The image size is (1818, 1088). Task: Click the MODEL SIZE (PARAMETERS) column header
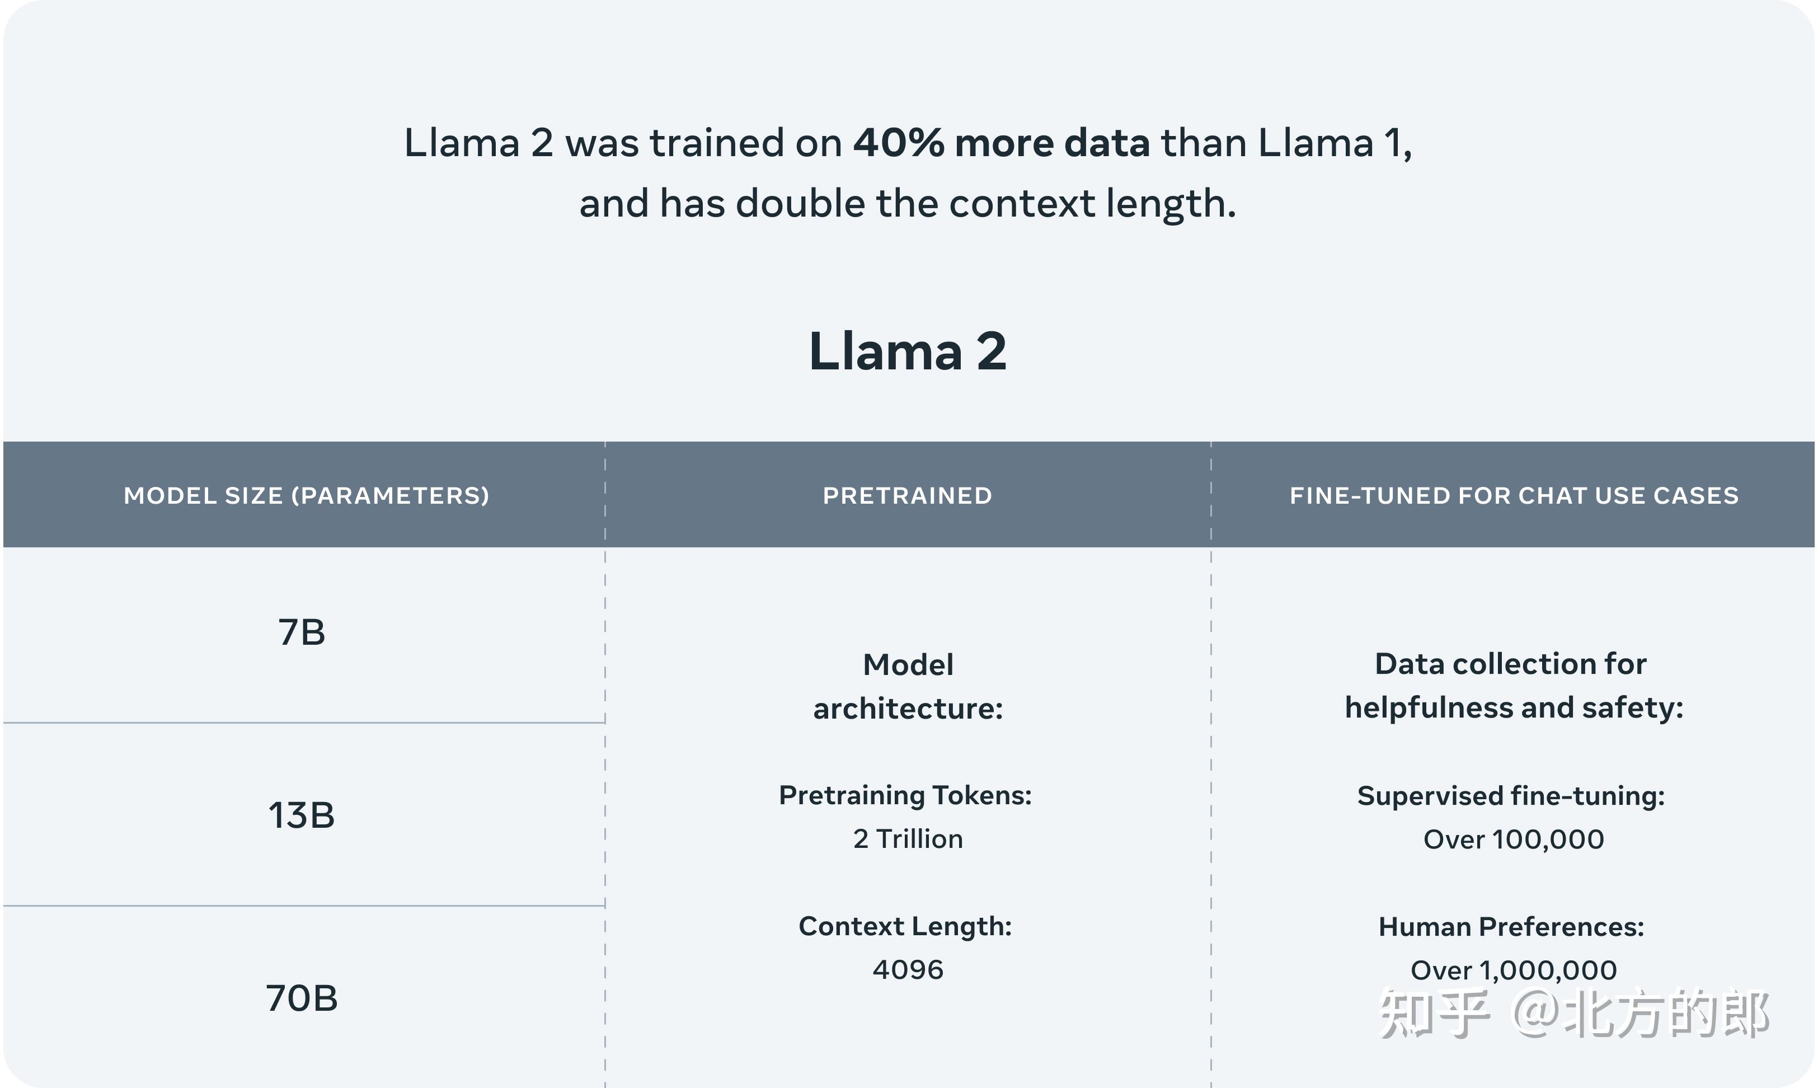(x=306, y=496)
